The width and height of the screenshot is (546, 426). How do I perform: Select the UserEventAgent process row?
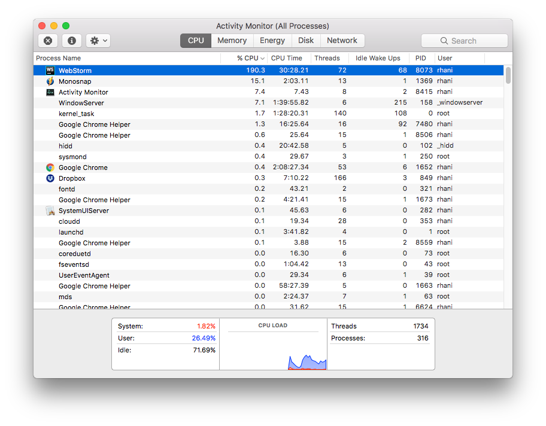pos(268,275)
